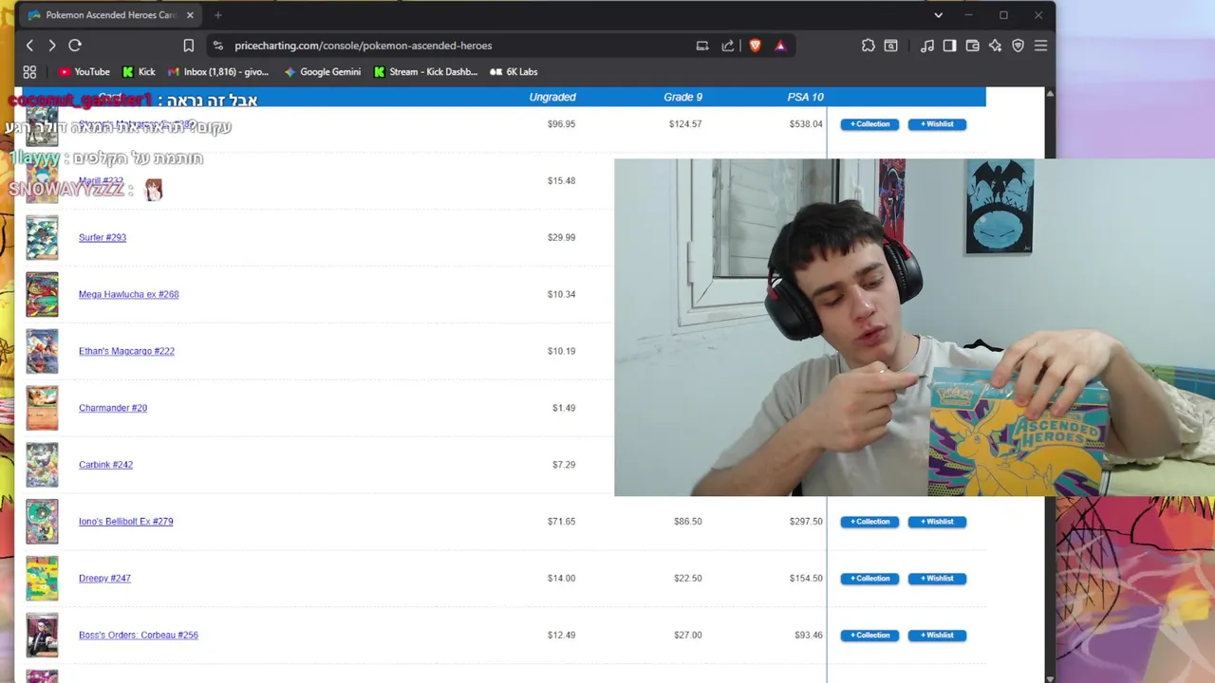View site information icon in address bar
Image resolution: width=1215 pixels, height=683 pixels.
[x=218, y=46]
